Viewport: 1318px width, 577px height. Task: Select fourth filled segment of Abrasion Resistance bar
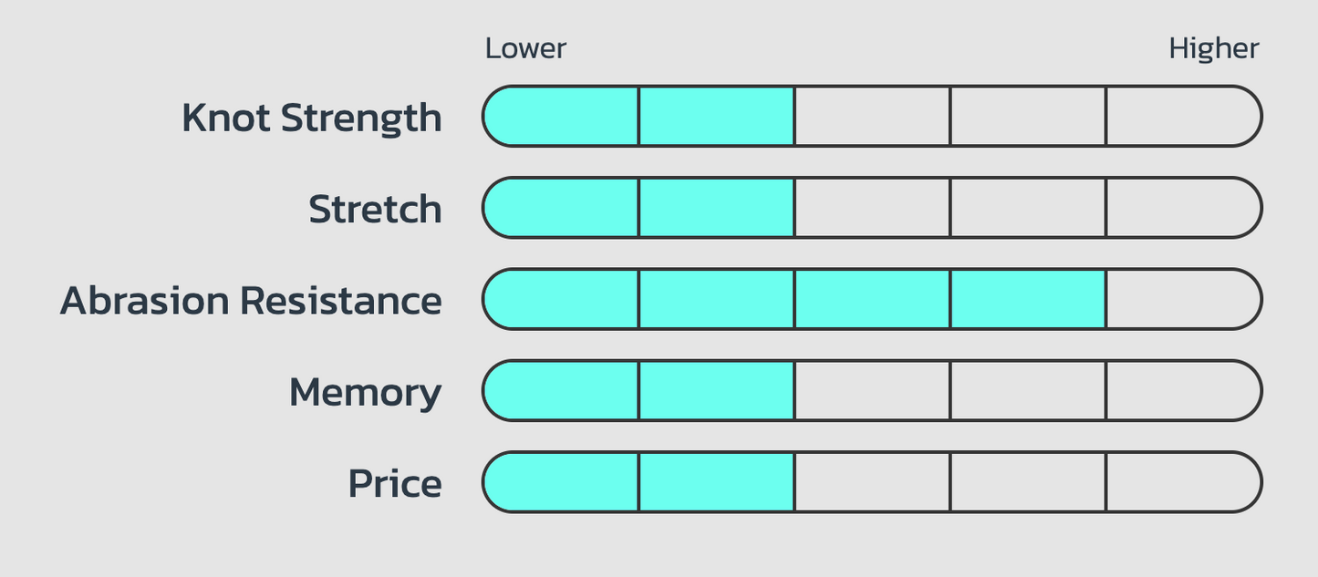[1028, 299]
